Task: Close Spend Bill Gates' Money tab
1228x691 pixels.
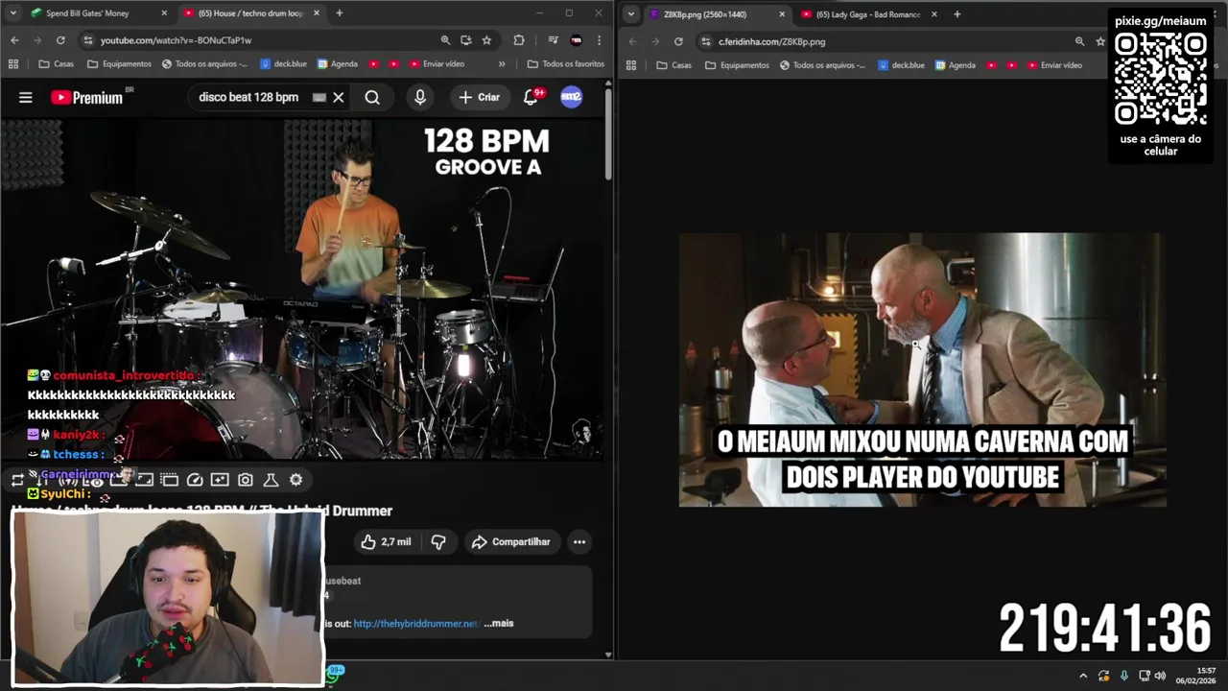Action: point(164,13)
